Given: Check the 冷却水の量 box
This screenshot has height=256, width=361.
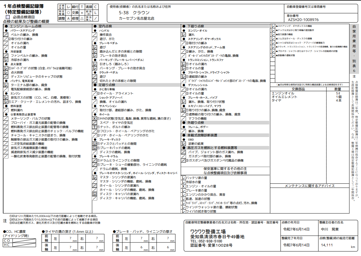Looking at the screenshot, I should (x=183, y=182).
